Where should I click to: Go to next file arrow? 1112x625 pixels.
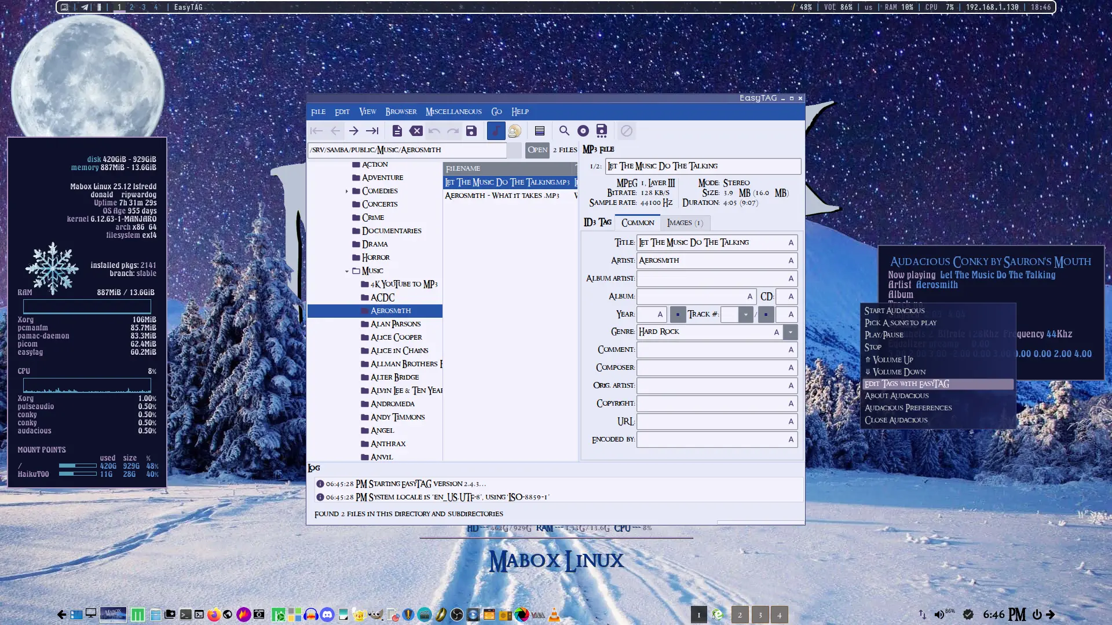point(354,131)
